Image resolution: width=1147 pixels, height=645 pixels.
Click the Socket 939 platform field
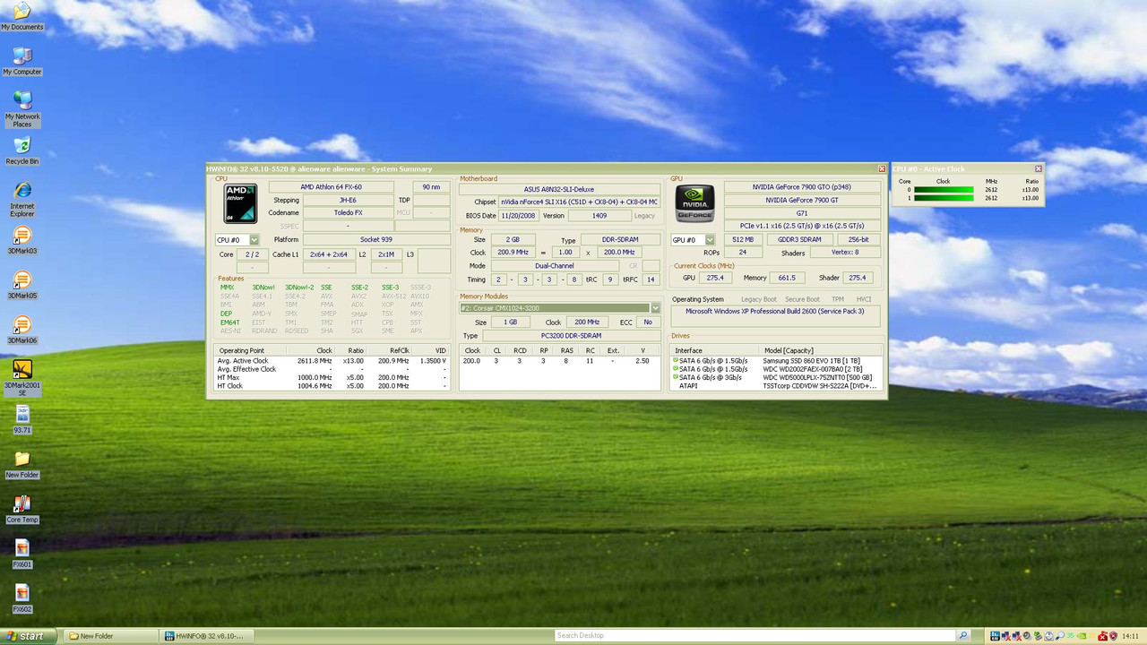pos(376,240)
